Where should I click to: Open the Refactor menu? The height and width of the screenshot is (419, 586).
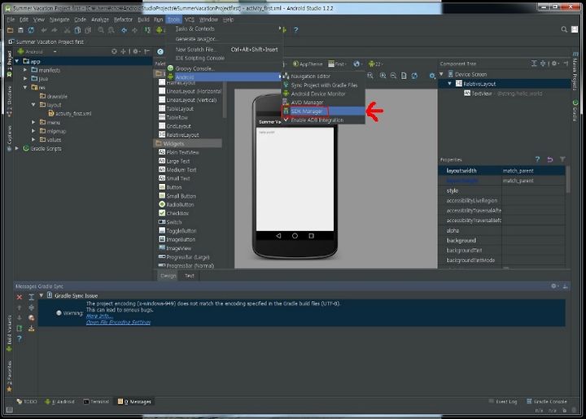point(123,20)
